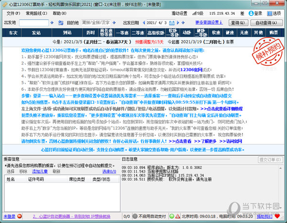This screenshot has height=223, width=287.
Task: Click the 未登录 status link
Action: click(10, 217)
